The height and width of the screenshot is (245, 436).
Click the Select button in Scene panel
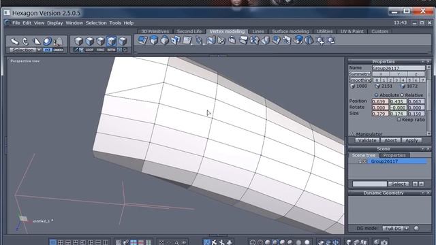click(398, 184)
